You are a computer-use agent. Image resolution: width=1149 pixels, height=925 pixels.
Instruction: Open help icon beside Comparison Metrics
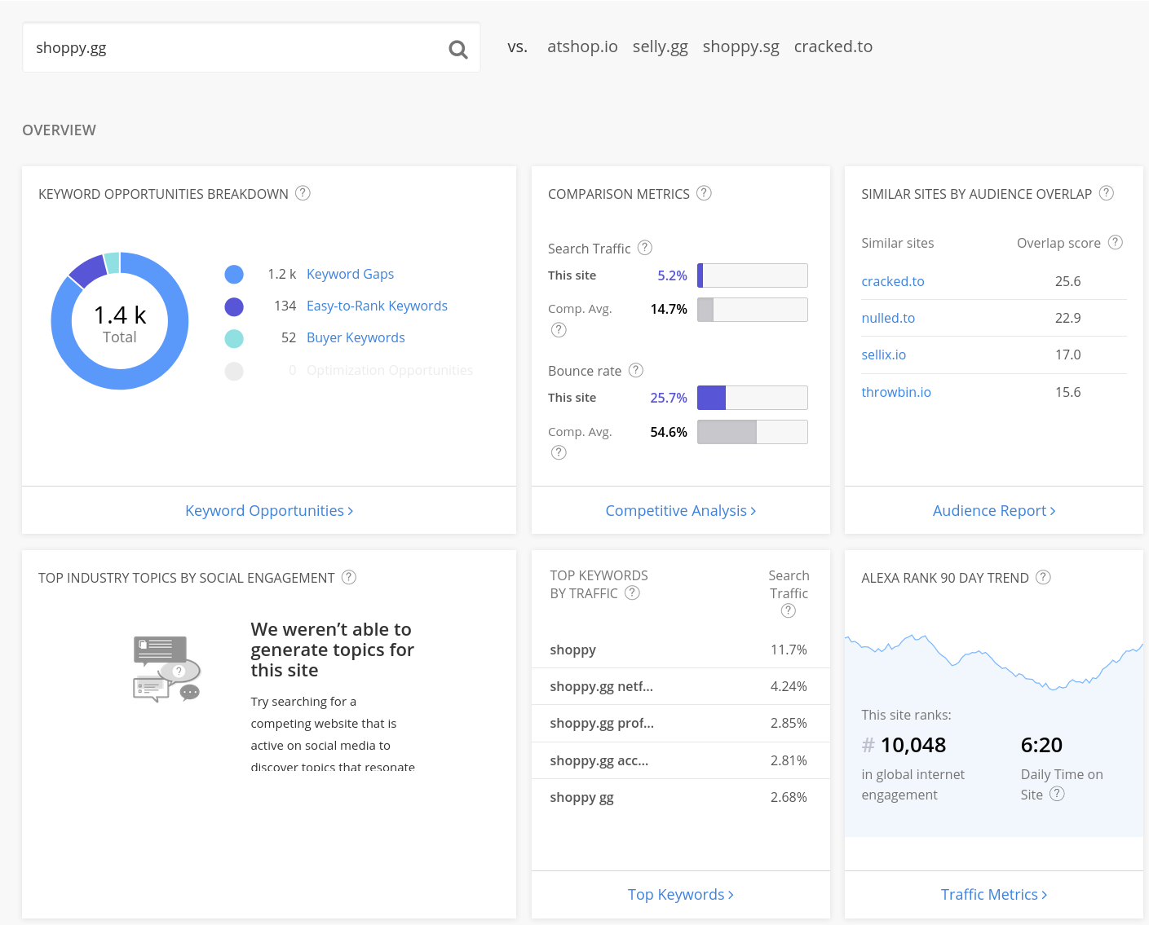click(x=704, y=193)
